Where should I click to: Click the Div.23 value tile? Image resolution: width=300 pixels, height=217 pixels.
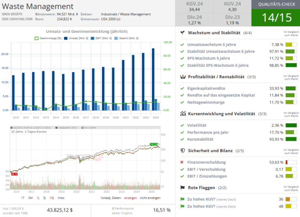coord(232,20)
